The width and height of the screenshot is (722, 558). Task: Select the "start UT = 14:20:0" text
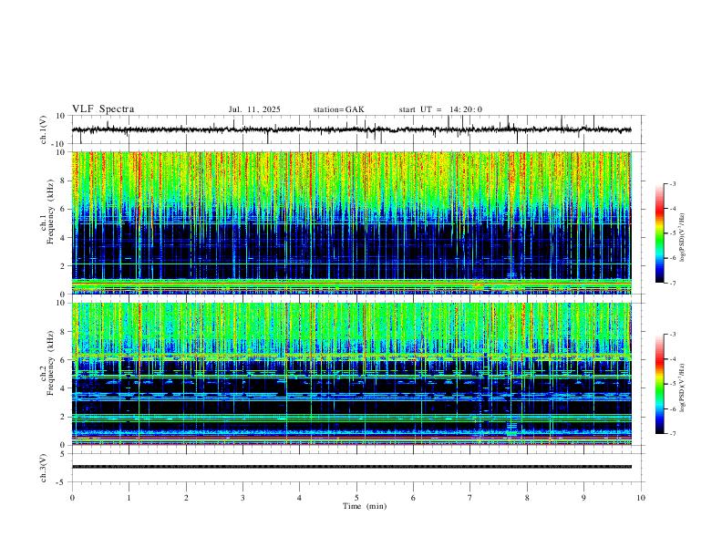(440, 109)
